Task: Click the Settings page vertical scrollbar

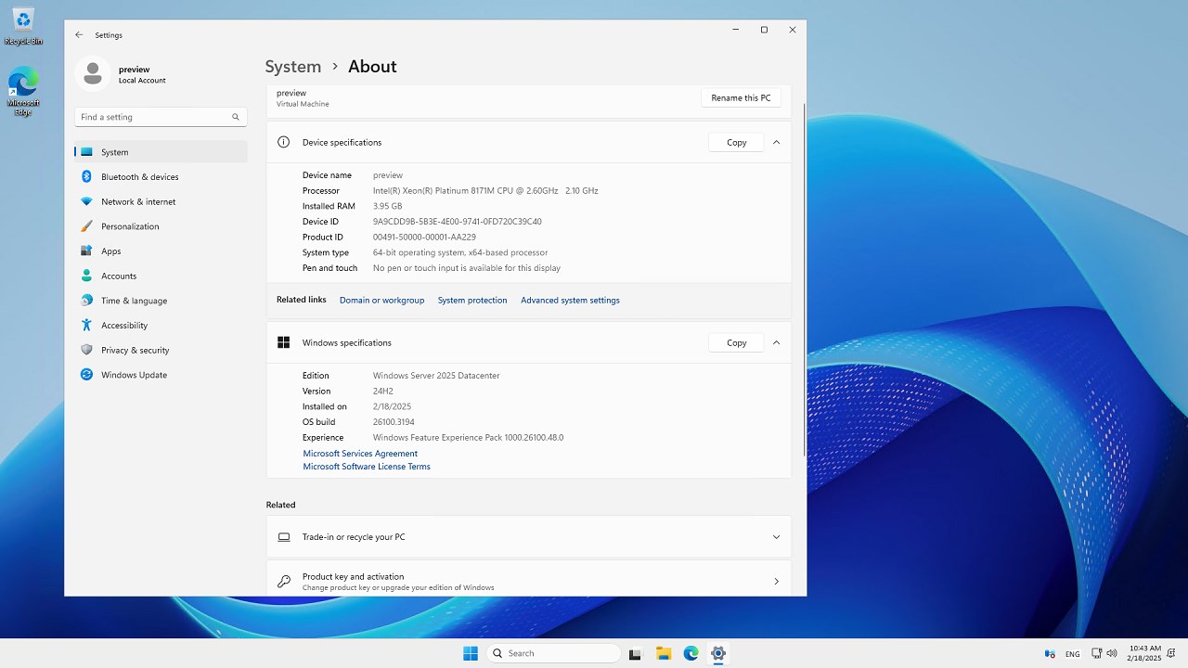Action: (804, 278)
